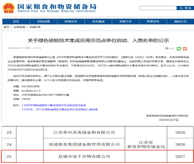Open the 业务频道 navigation tab
194x164 pixels.
point(98,22)
